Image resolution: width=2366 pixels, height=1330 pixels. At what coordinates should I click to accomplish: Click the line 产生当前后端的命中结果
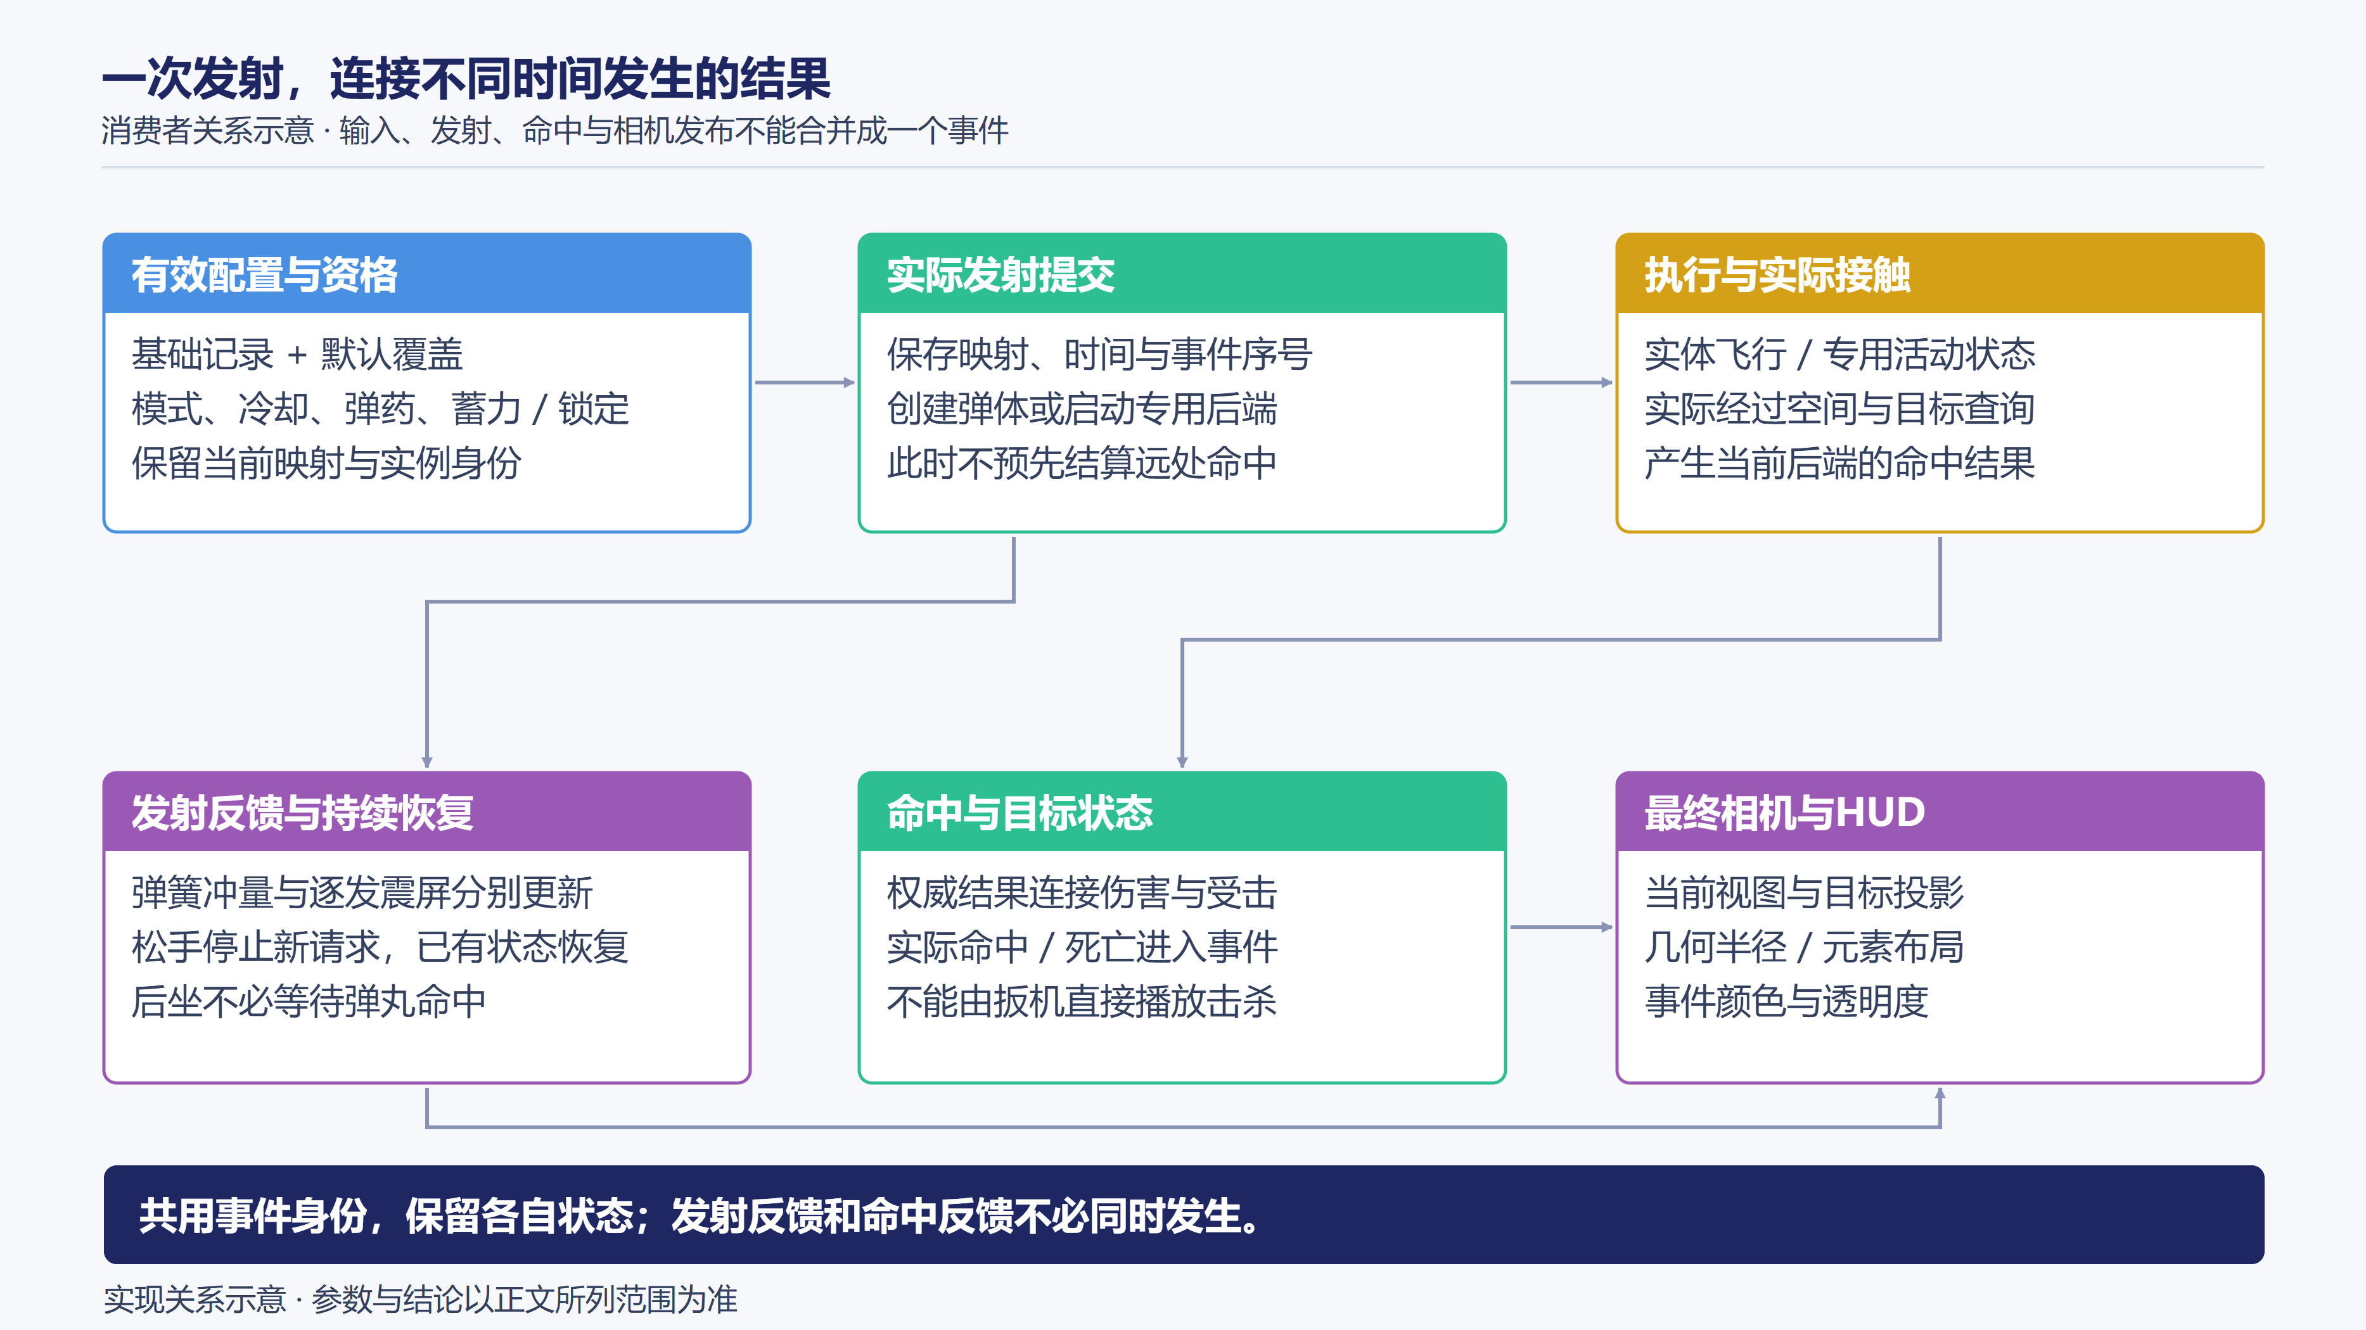pyautogui.click(x=1839, y=462)
